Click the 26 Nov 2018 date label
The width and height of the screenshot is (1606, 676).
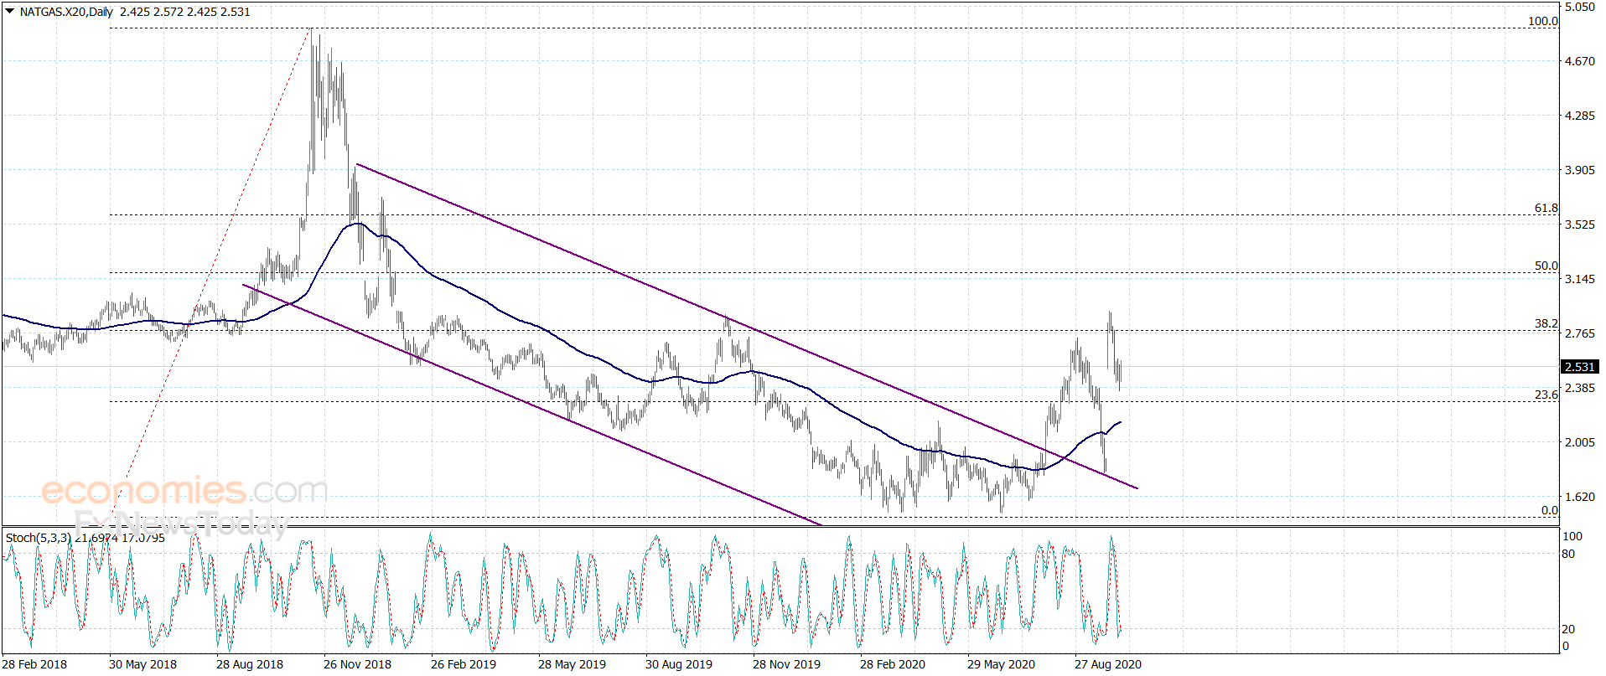357,664
